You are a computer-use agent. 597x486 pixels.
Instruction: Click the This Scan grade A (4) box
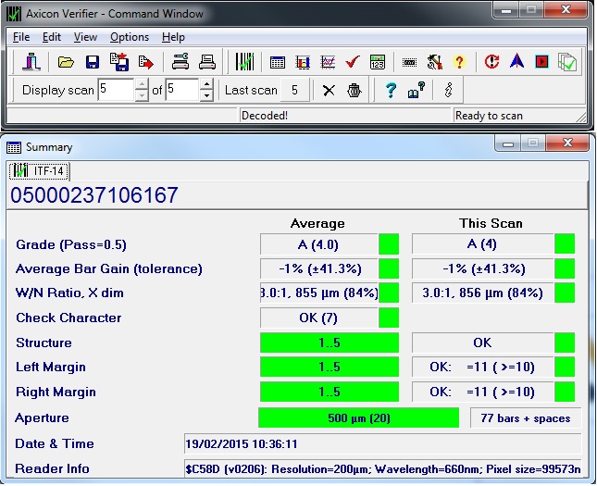pos(482,244)
